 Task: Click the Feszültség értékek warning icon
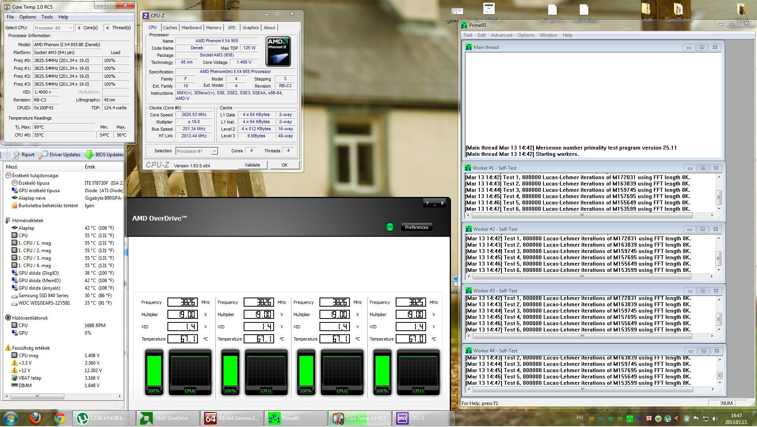click(x=8, y=348)
